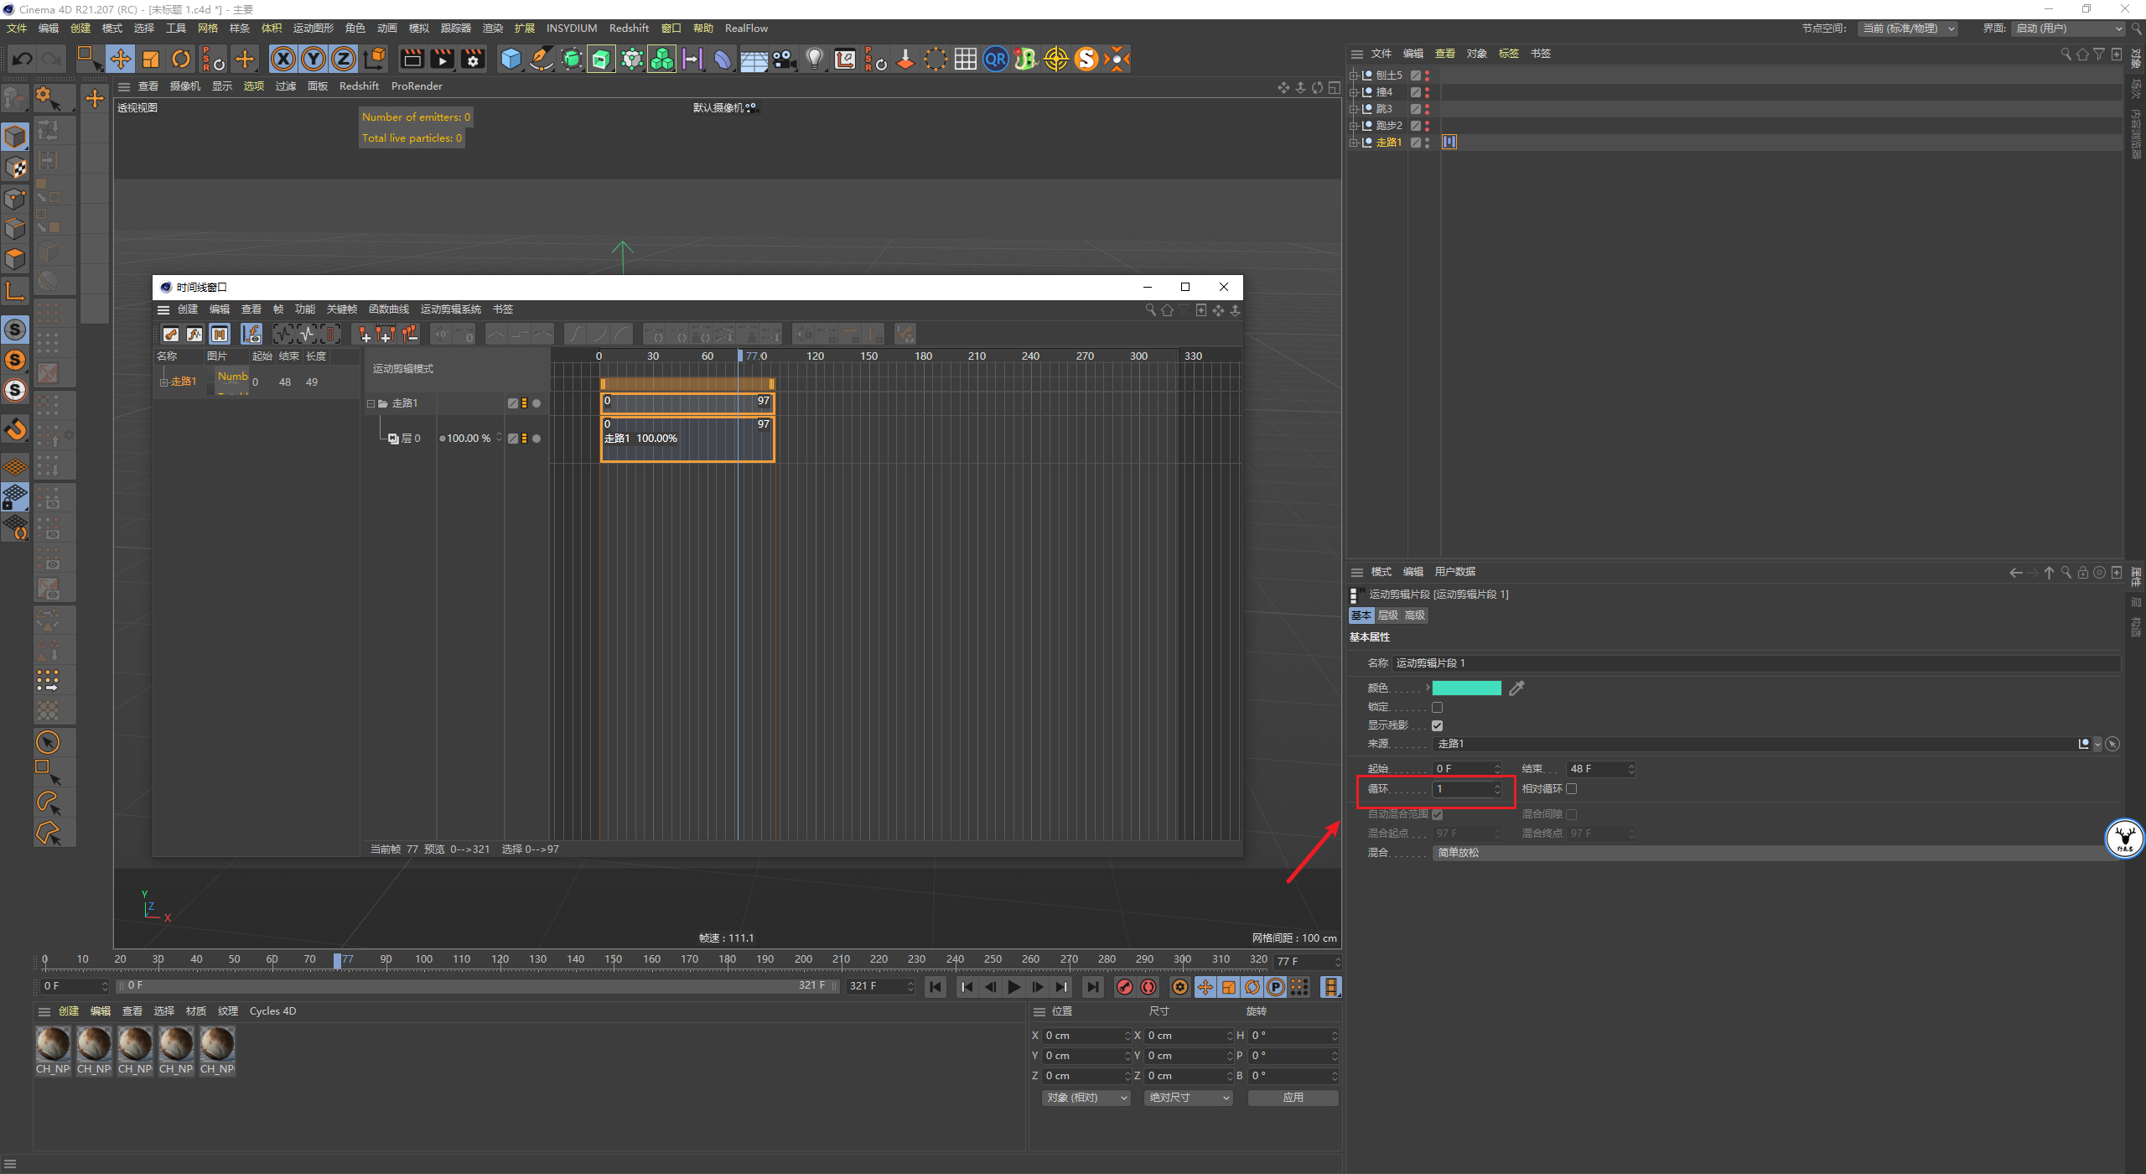The height and width of the screenshot is (1174, 2146).
Task: Uncheck the 显示残影 checkbox
Action: tap(1437, 725)
